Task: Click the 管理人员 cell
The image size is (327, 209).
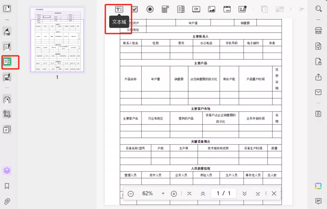Action: [x=131, y=175]
